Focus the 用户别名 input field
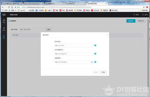 pyautogui.click(x=74, y=46)
